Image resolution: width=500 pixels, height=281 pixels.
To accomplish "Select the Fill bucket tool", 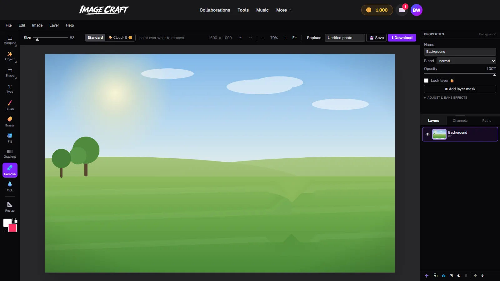I will point(10,138).
